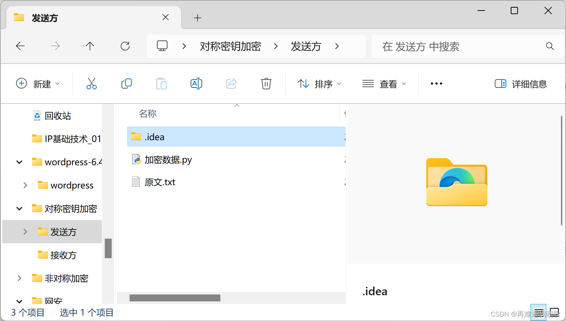Click the Paste icon
This screenshot has height=321, width=566.
(x=162, y=84)
